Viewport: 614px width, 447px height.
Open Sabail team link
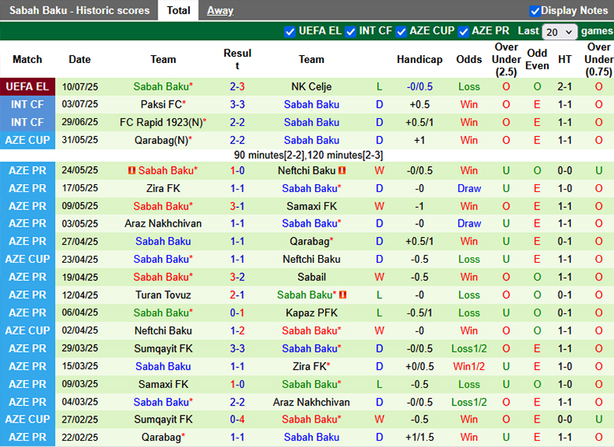pyautogui.click(x=311, y=277)
